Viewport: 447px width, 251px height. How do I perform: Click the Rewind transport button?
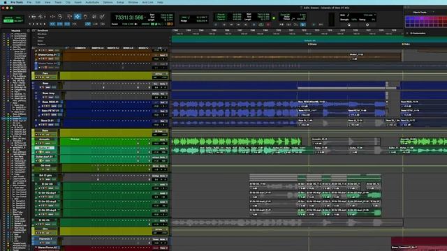[231, 25]
